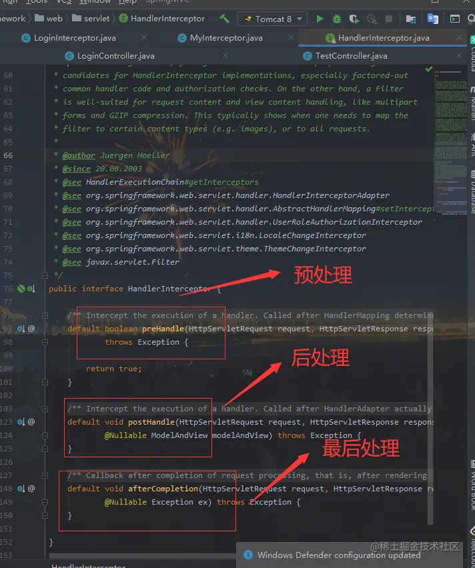The width and height of the screenshot is (475, 568).
Task: Expand folded comment on line 103
Action: click(45, 409)
